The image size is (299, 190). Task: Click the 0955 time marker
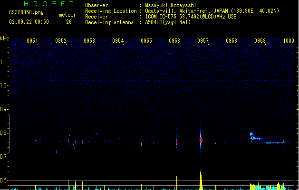pos(146,41)
